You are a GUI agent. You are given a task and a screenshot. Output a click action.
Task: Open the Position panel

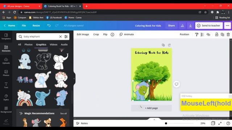pyautogui.click(x=185, y=35)
